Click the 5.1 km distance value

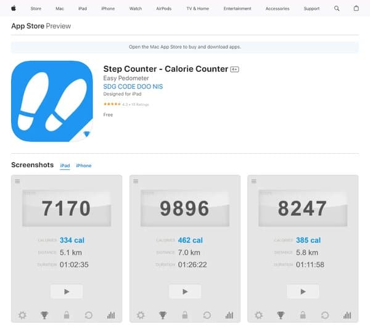click(71, 253)
